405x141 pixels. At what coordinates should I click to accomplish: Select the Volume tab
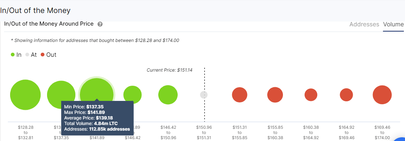coord(393,24)
